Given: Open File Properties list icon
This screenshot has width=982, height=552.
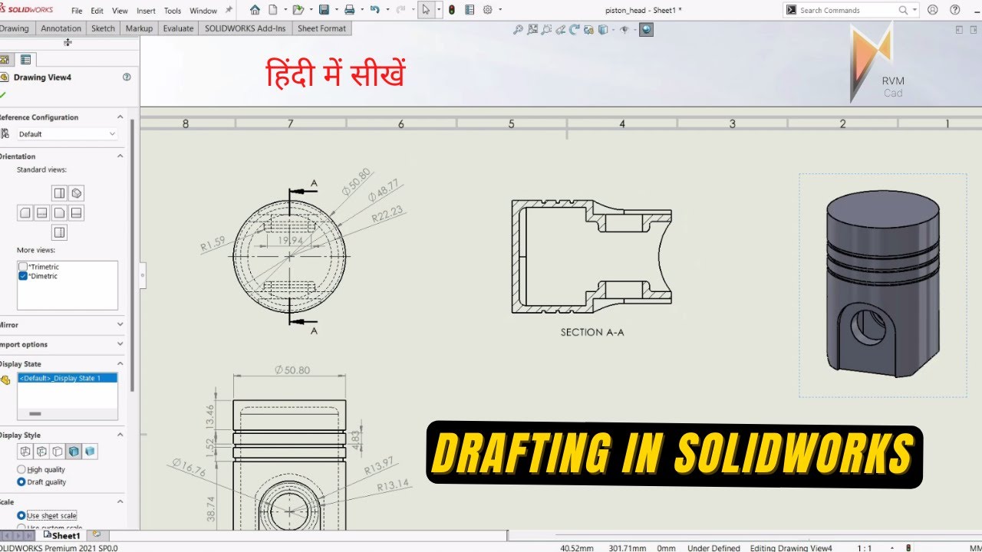Looking at the screenshot, I should pyautogui.click(x=470, y=10).
